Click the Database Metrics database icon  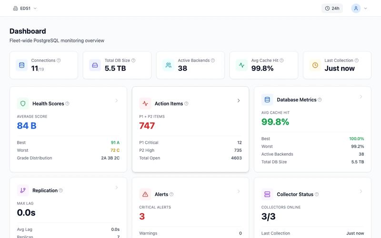(x=267, y=99)
